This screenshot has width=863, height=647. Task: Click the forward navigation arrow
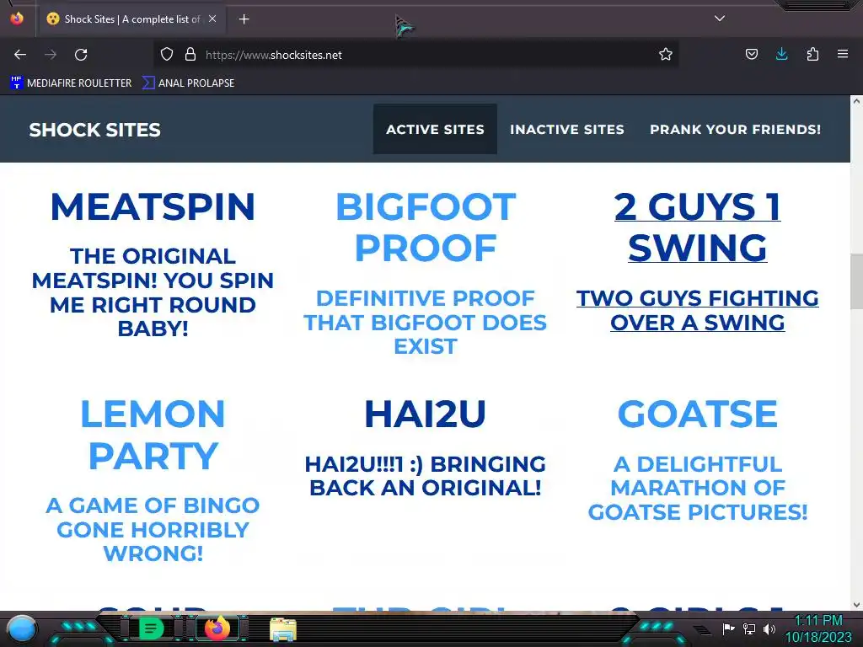[51, 55]
